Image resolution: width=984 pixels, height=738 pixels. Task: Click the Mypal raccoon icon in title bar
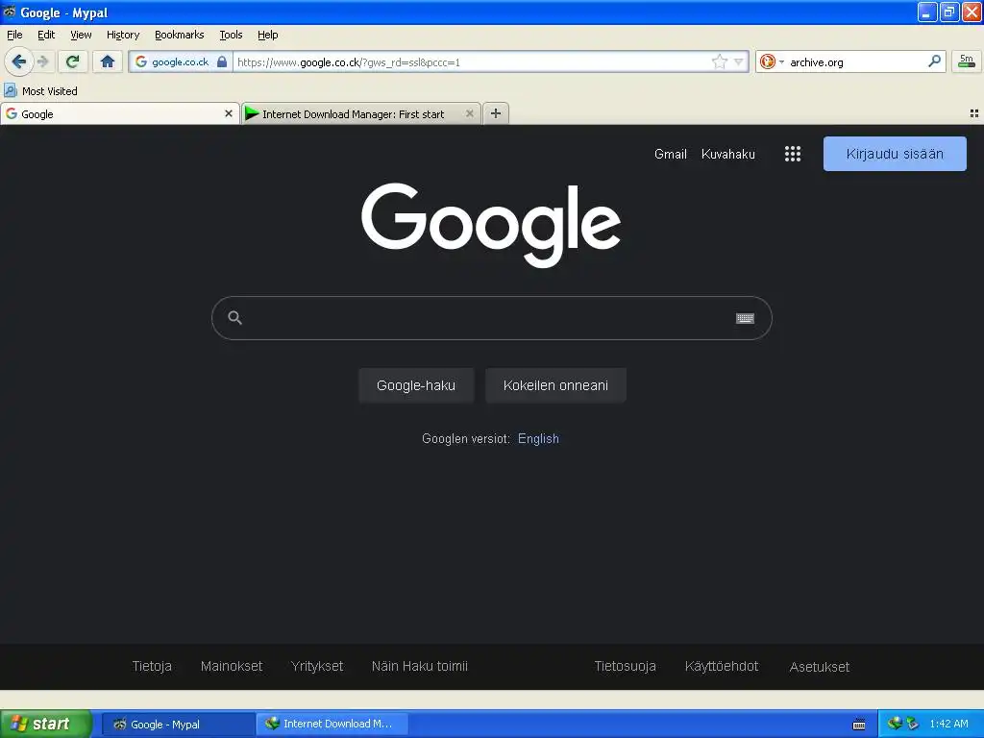tap(10, 12)
